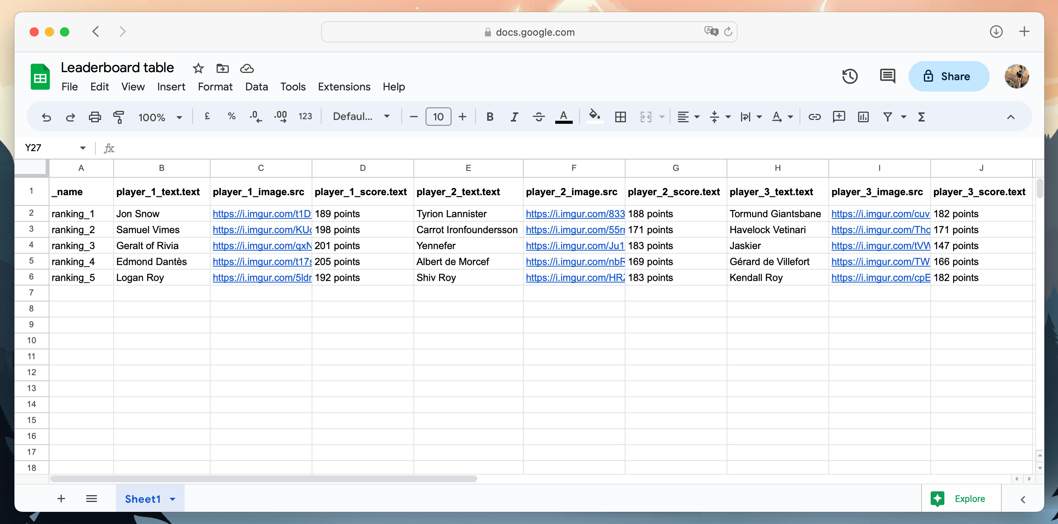Open the Edit menu
1058x524 pixels.
pyautogui.click(x=100, y=87)
